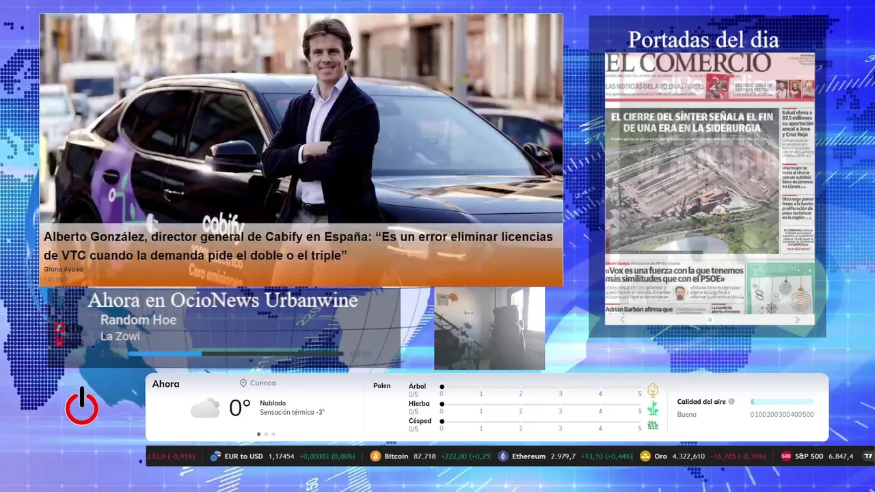Viewport: 875px width, 492px height.
Task: Click 'Bitcoin' ticker label
Action: (396, 456)
